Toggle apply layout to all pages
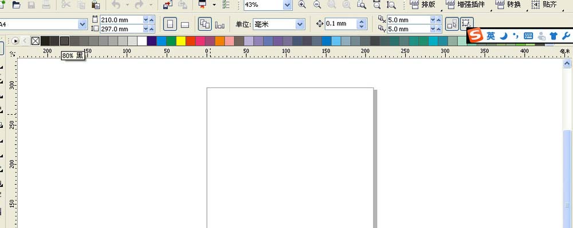Viewport: 573px width, 228px height. point(205,25)
